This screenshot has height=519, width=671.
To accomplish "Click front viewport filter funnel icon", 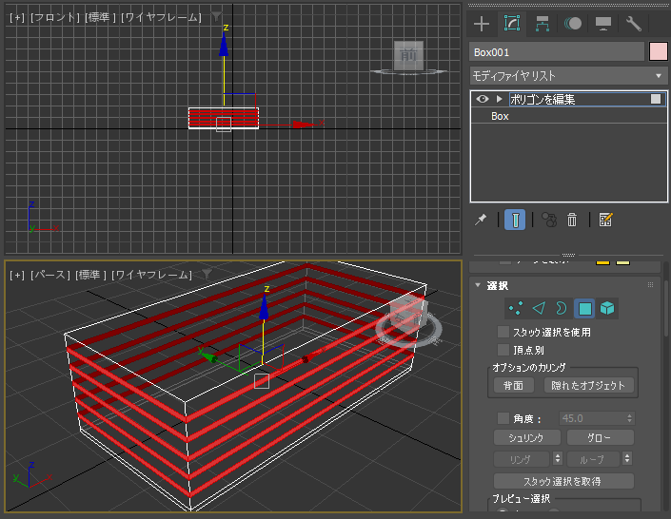I will pyautogui.click(x=216, y=17).
